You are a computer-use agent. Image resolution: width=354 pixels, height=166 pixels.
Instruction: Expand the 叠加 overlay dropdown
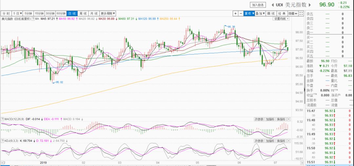(x=261, y=13)
